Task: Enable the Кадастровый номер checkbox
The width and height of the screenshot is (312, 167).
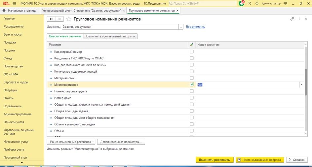Action: (192, 51)
